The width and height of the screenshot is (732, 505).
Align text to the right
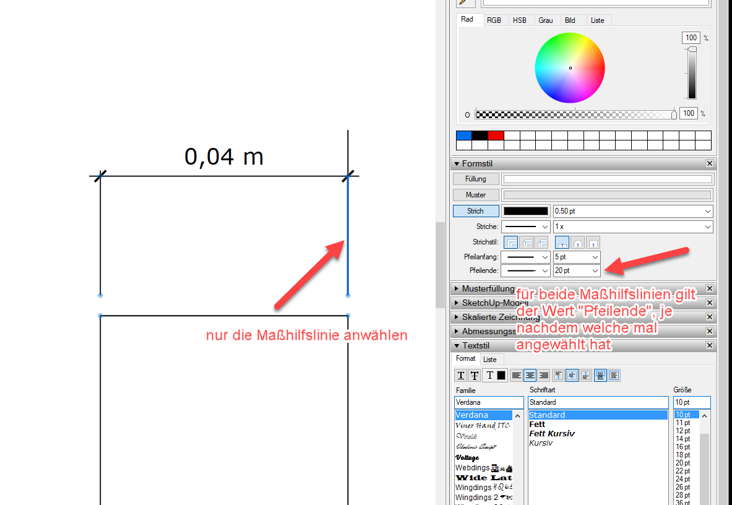(544, 376)
